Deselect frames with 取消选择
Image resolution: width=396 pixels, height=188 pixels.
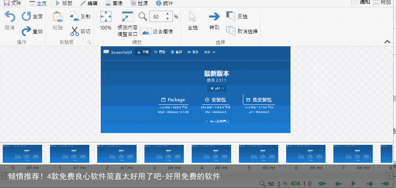click(242, 31)
